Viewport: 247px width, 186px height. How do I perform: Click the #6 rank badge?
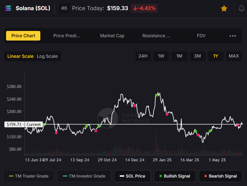[64, 8]
